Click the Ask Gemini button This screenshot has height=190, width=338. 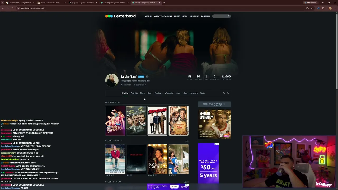310,3
